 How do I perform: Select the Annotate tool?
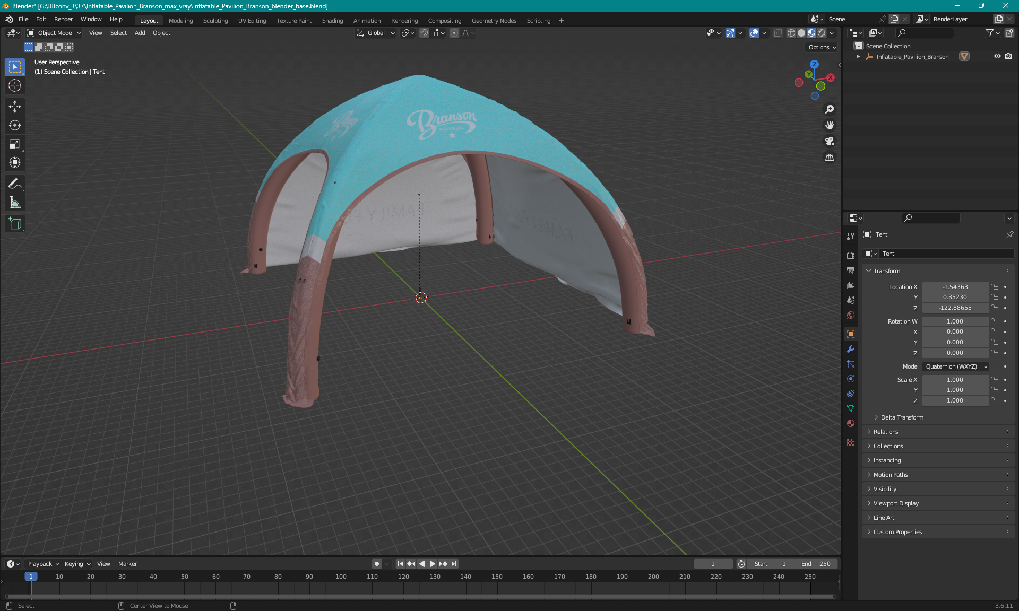pos(15,184)
